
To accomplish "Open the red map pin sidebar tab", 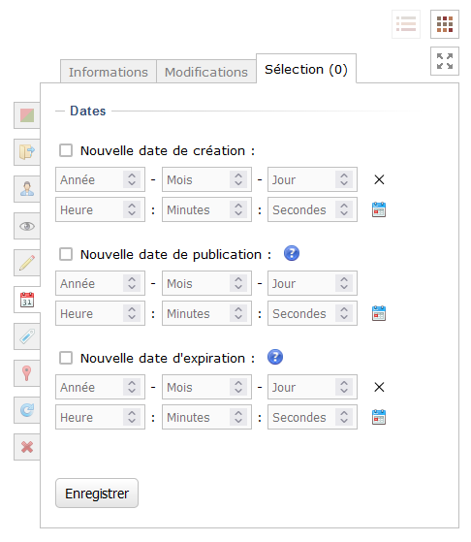I will 27,373.
